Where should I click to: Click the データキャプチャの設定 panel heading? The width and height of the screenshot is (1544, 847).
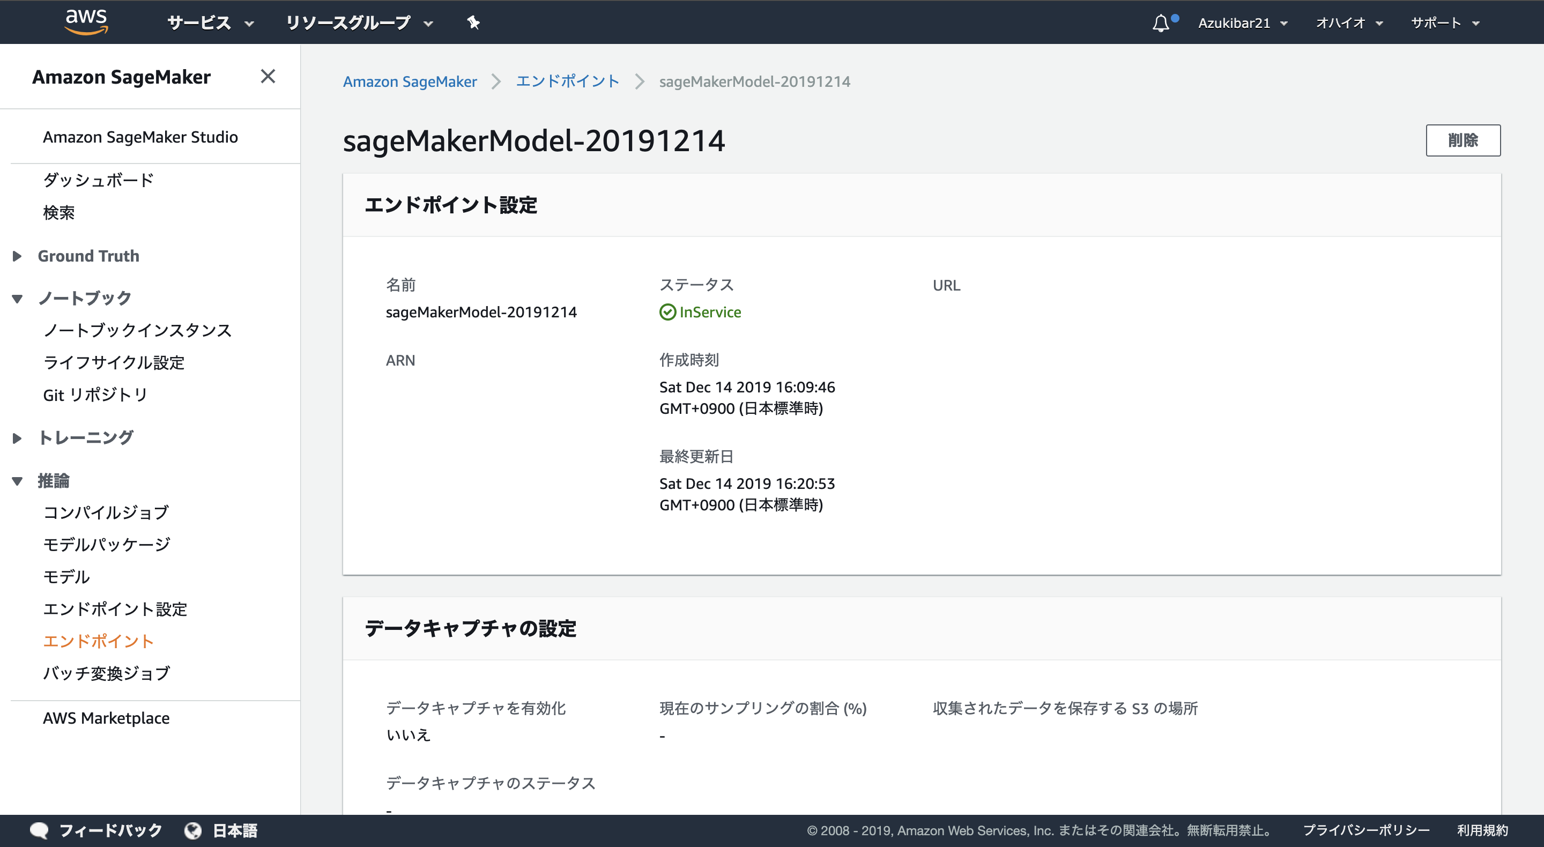tap(471, 628)
